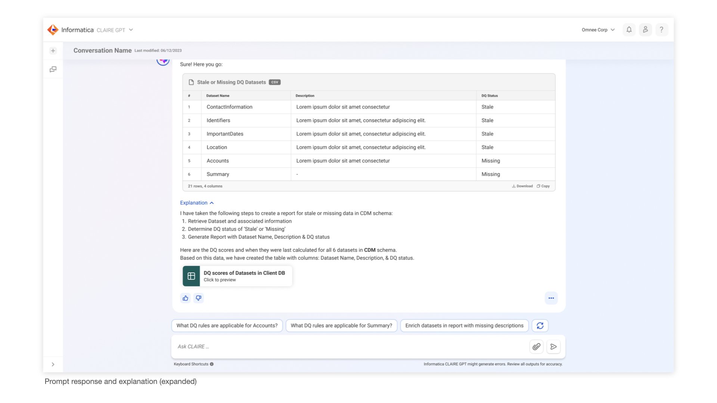The height and width of the screenshot is (403, 717).
Task: Open the Omnee Corp organization dropdown
Action: tap(598, 30)
